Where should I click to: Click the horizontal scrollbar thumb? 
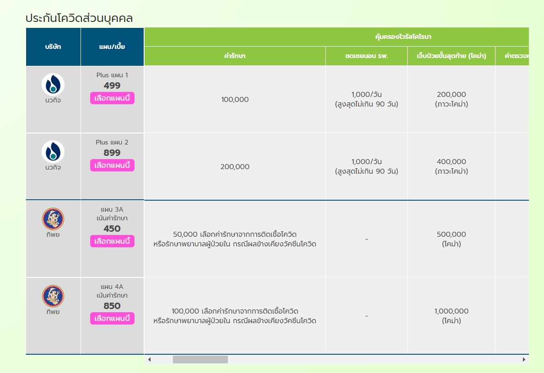200,359
